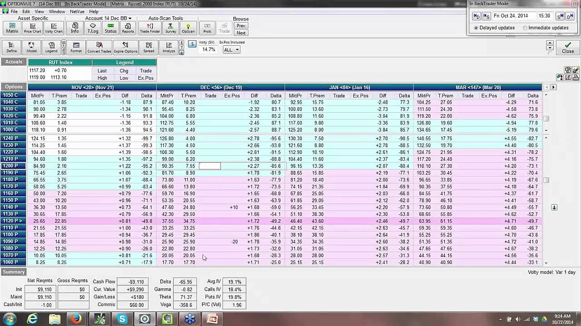Image resolution: width=581 pixels, height=326 pixels.
Task: Open the Model settings
Action: [x=31, y=48]
